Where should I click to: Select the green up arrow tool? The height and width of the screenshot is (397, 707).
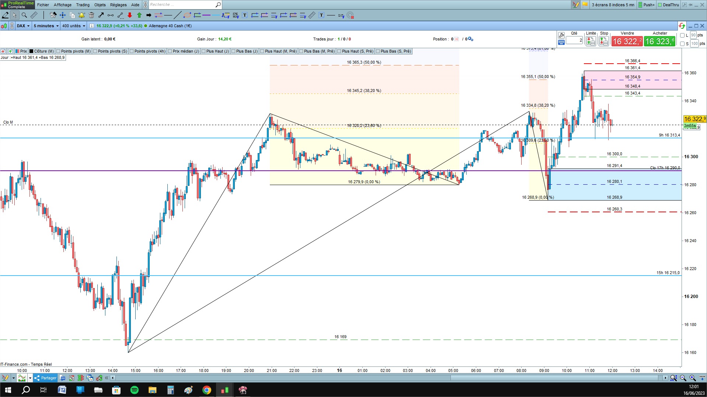(139, 15)
